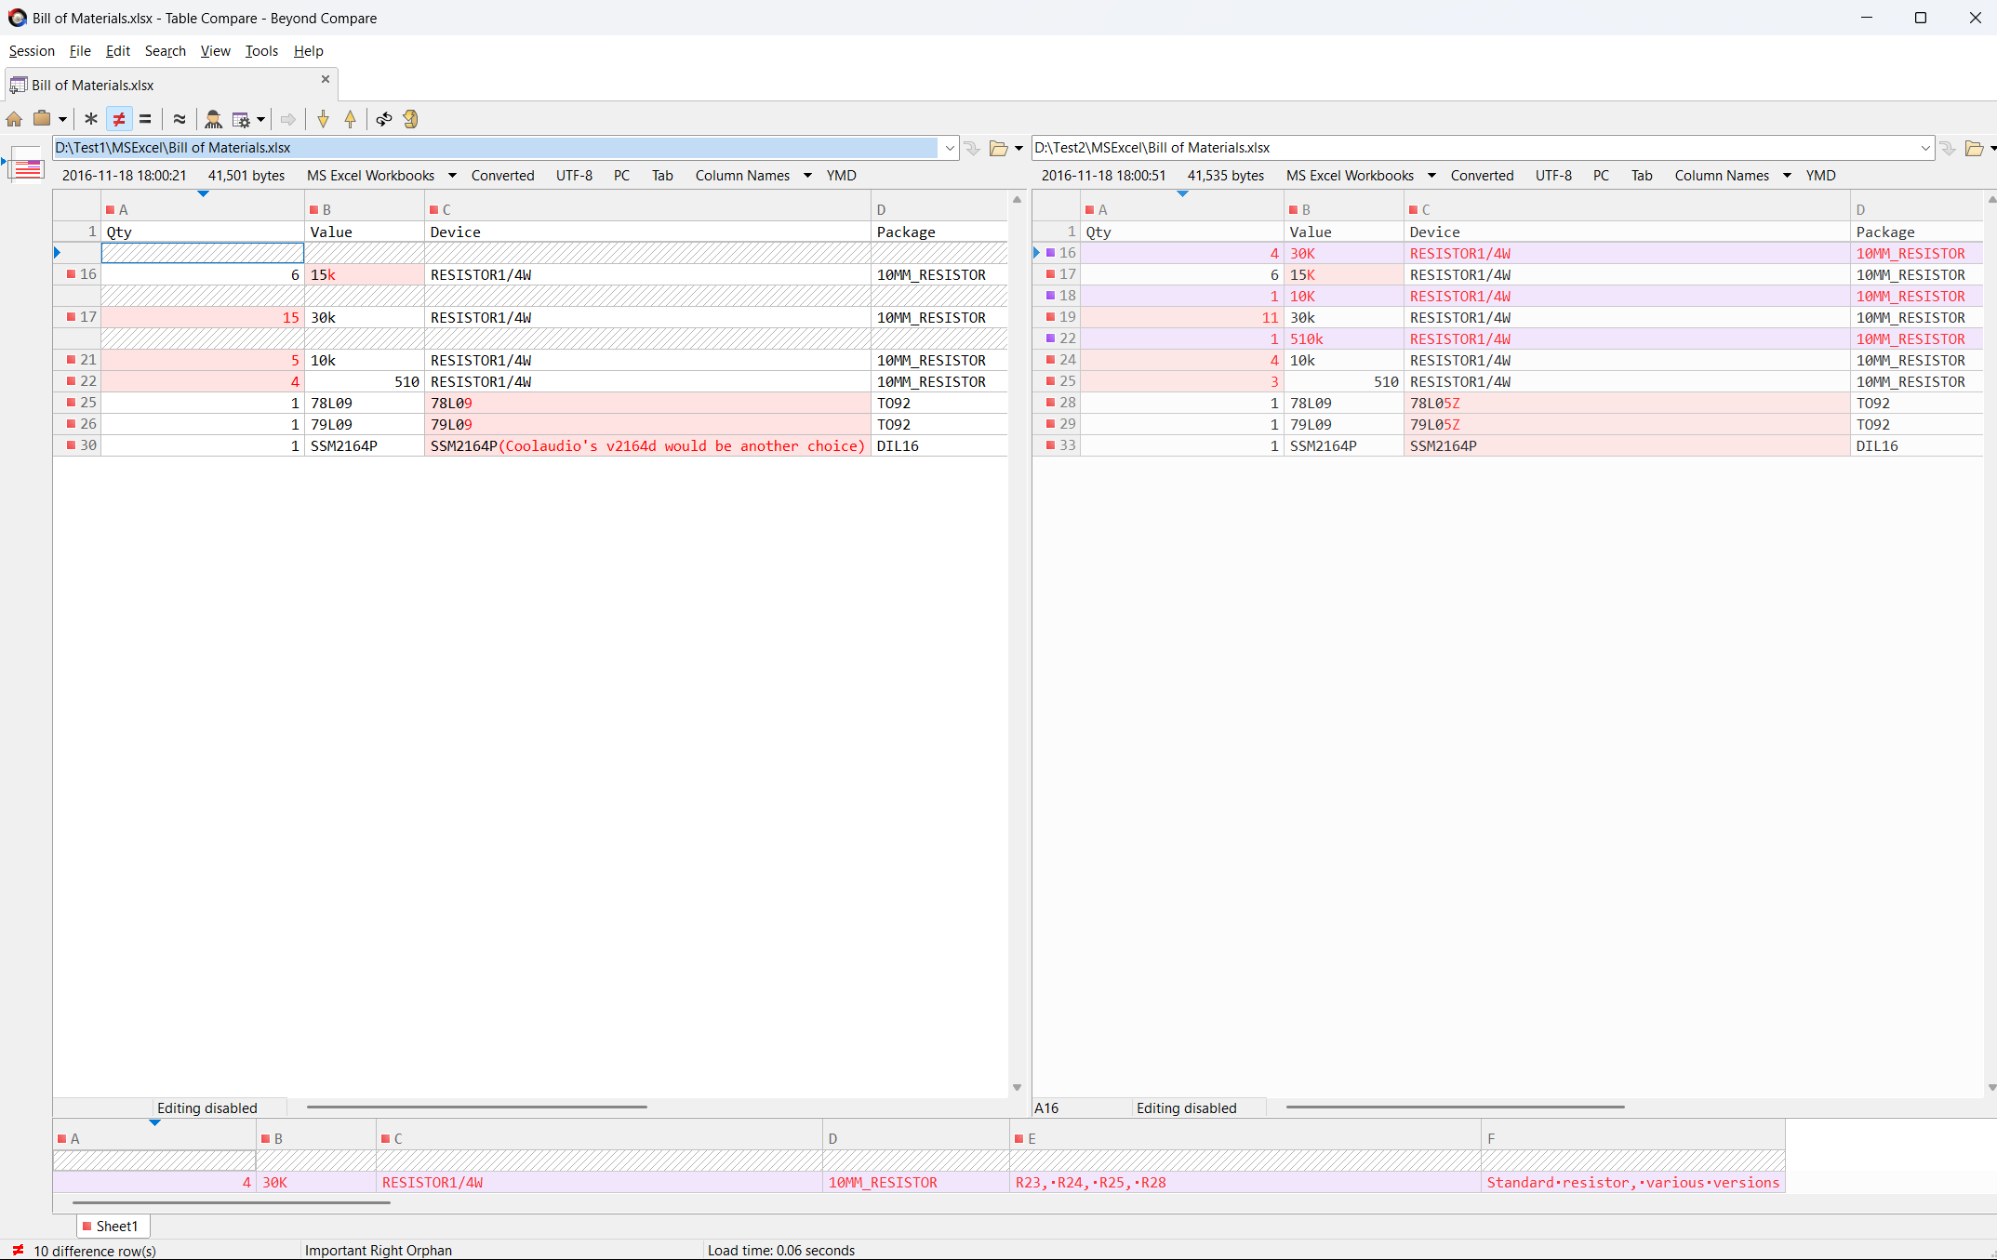The width and height of the screenshot is (1997, 1260).
Task: Expand the Sessions briefcase dropdown arrow
Action: pyautogui.click(x=62, y=119)
